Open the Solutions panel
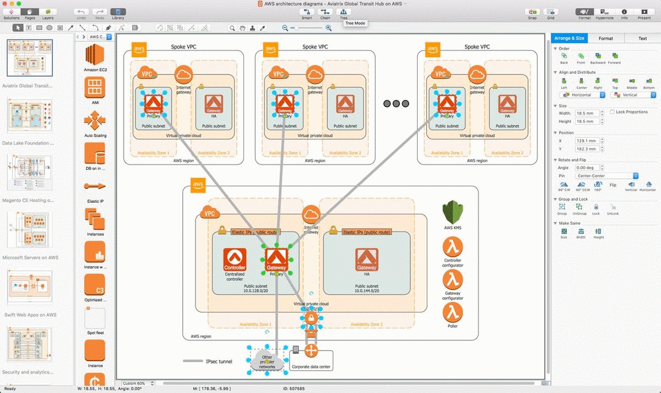Viewport: 661px width, 393px height. pyautogui.click(x=11, y=12)
